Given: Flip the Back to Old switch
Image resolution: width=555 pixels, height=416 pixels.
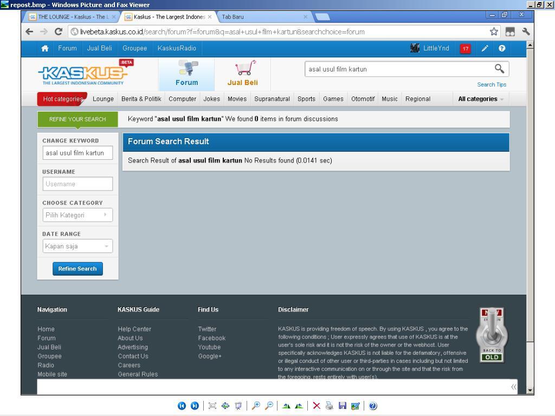Looking at the screenshot, I should point(492,335).
